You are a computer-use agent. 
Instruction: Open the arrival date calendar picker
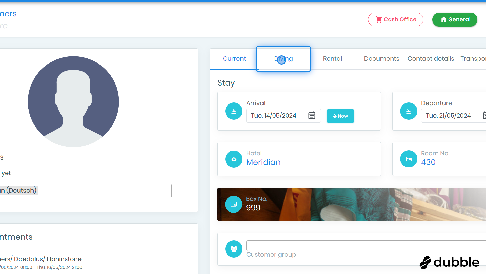point(312,116)
